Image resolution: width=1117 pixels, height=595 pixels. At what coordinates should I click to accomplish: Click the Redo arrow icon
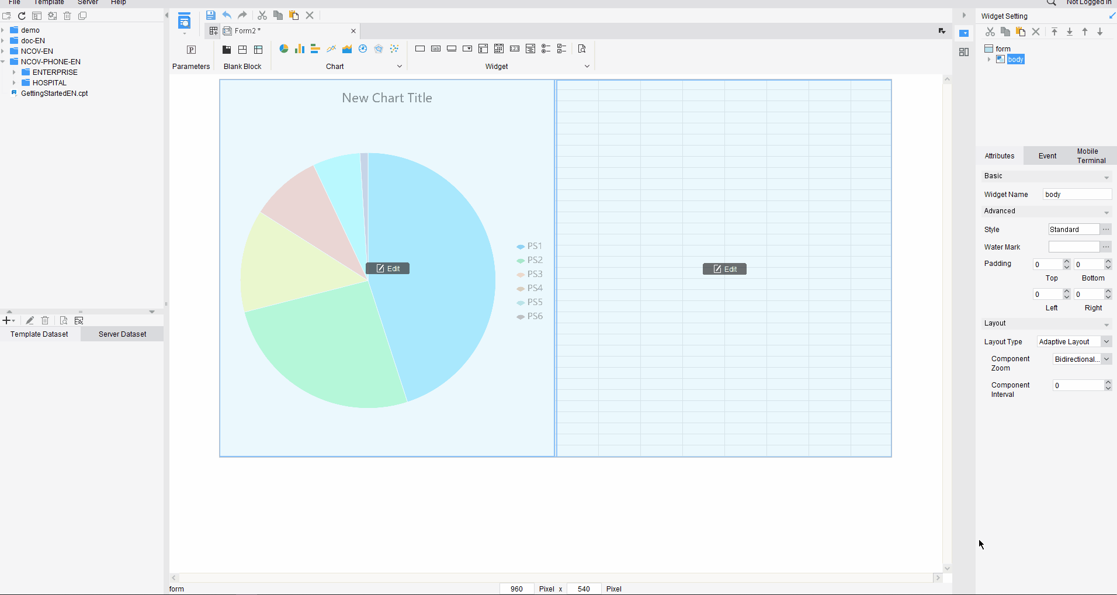point(242,15)
